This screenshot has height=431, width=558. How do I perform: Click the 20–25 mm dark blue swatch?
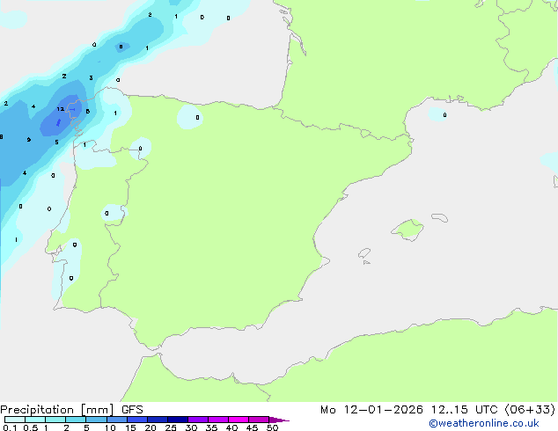point(158,420)
